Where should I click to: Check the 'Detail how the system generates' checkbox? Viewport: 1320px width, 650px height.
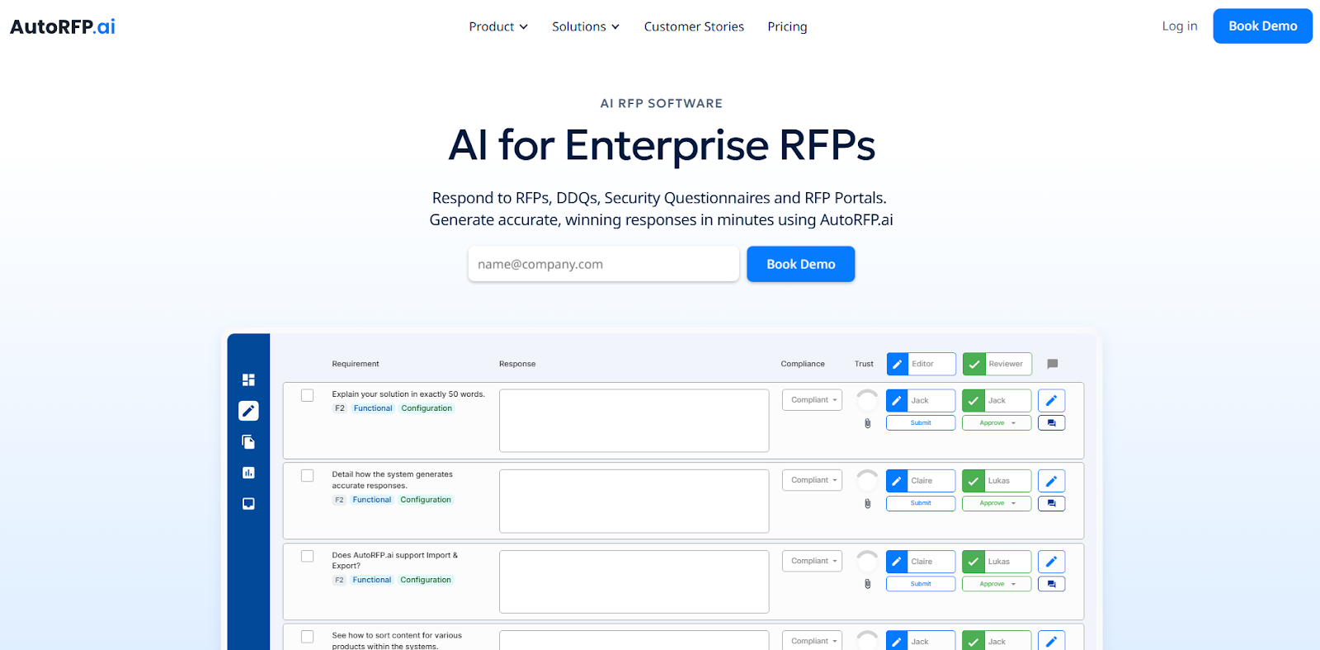pos(307,476)
